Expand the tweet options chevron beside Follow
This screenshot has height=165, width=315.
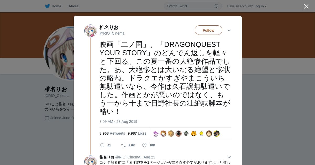coord(229,30)
